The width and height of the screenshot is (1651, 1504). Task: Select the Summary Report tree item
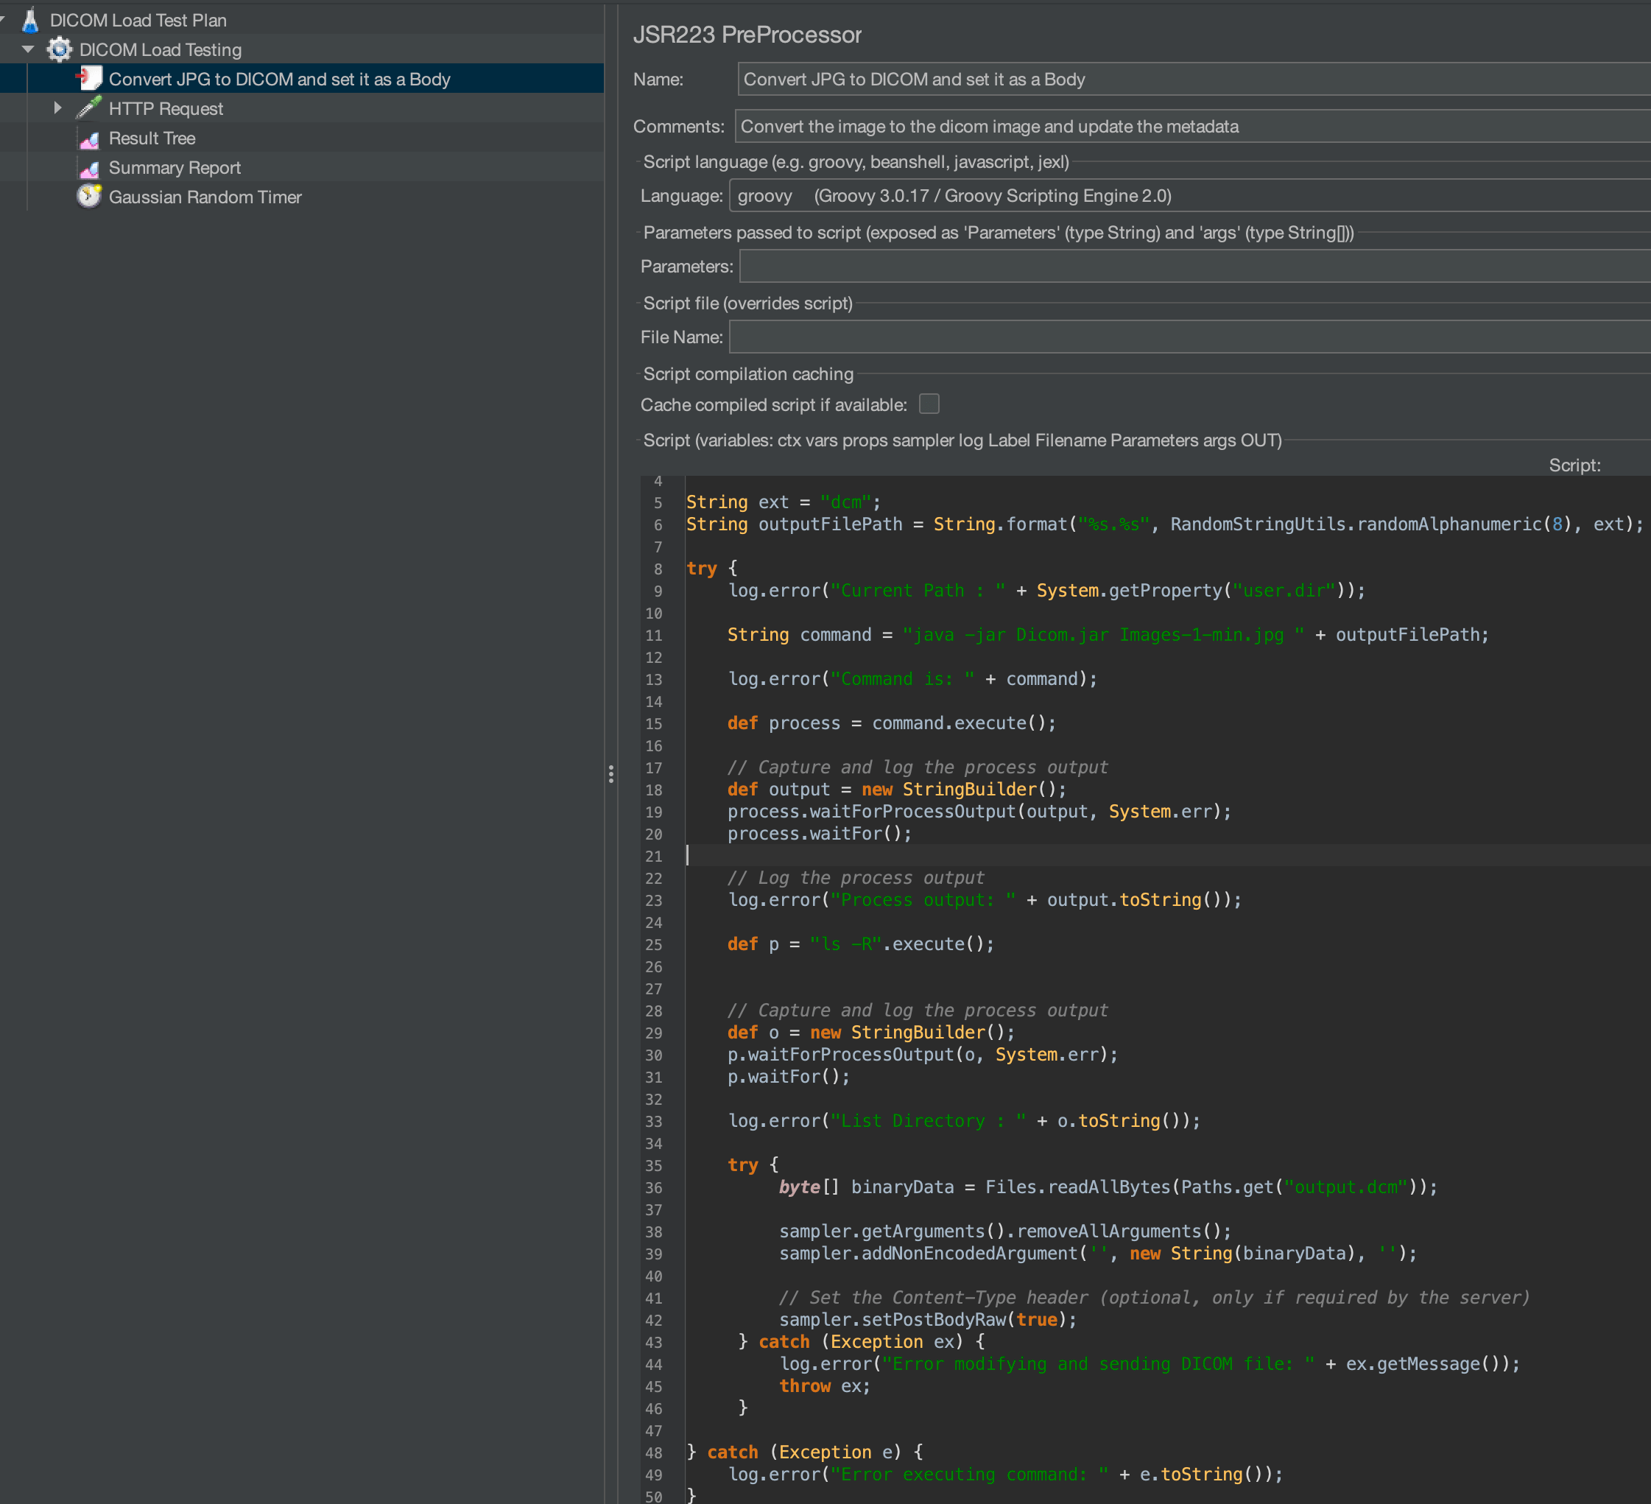click(x=175, y=167)
